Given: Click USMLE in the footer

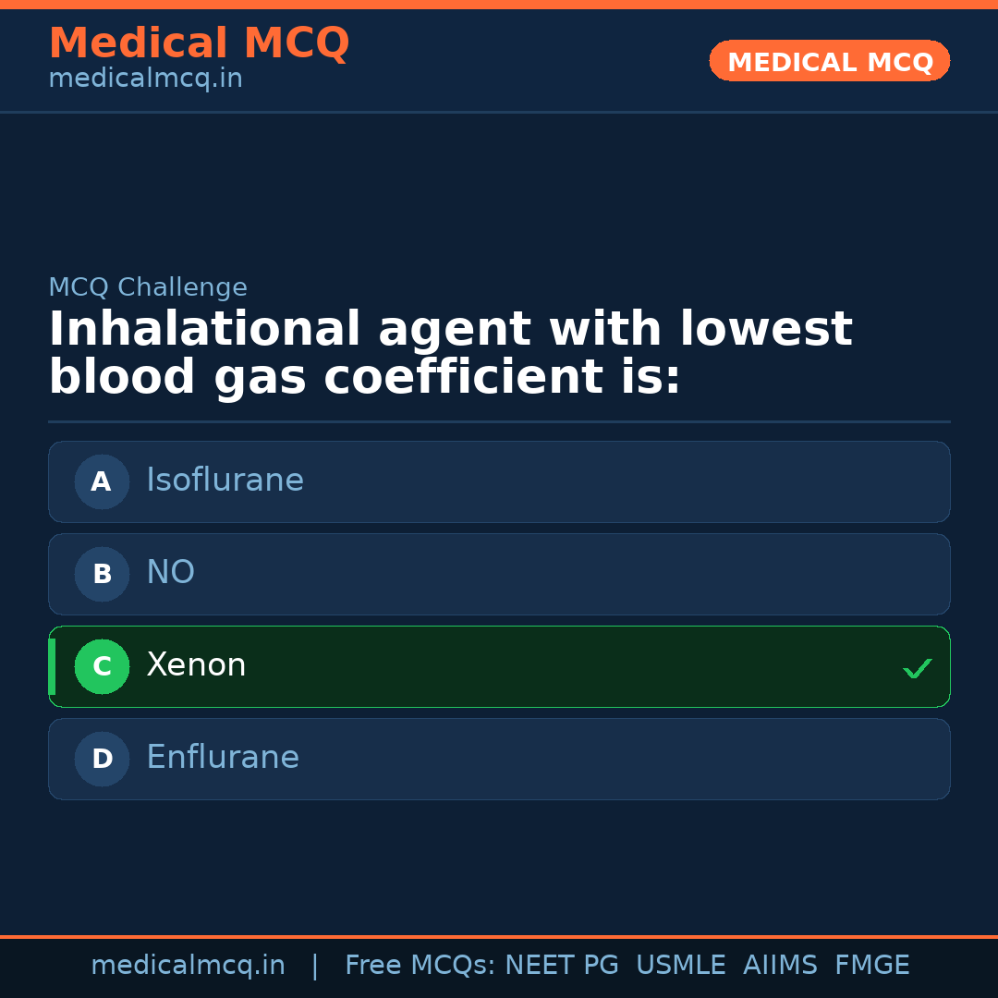Looking at the screenshot, I should pyautogui.click(x=680, y=966).
